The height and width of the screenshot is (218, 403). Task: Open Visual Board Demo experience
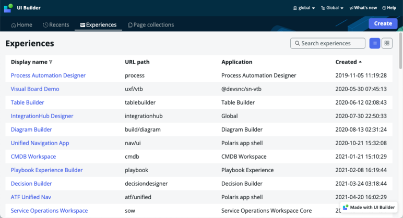(35, 89)
